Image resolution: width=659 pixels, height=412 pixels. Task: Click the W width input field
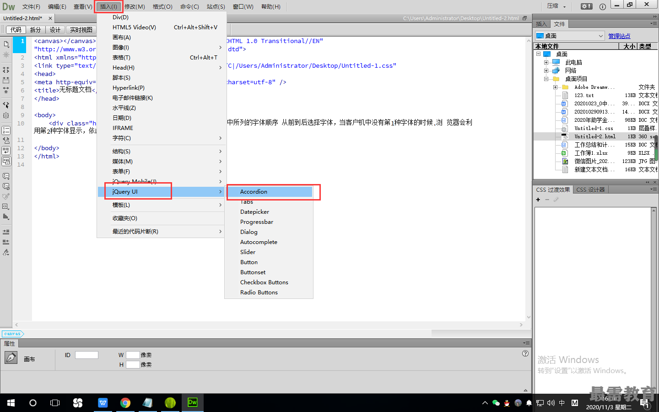tap(133, 355)
